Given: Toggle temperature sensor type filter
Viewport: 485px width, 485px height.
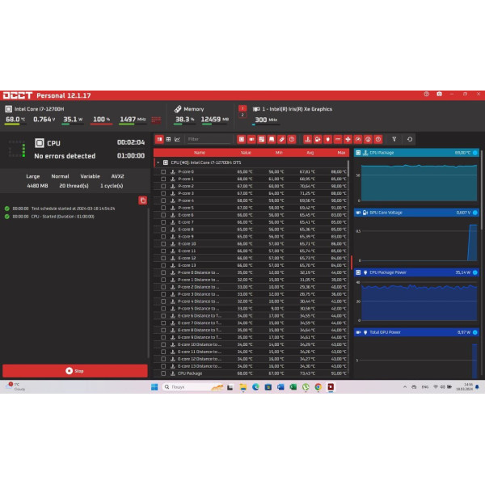Looking at the screenshot, I should [307, 140].
